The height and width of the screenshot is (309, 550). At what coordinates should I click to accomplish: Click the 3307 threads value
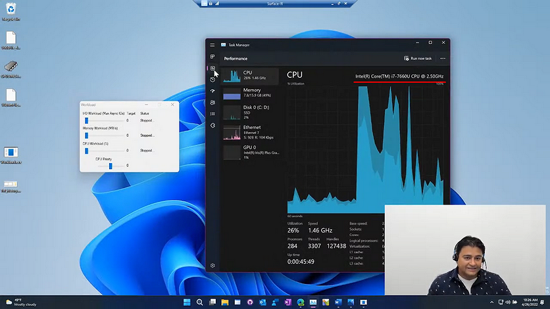314,246
